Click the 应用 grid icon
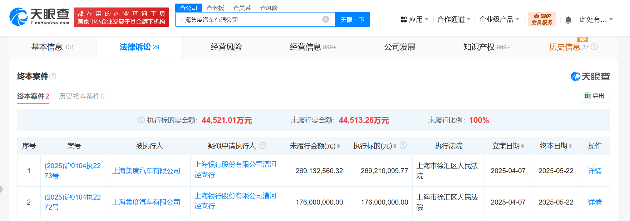 pyautogui.click(x=404, y=20)
